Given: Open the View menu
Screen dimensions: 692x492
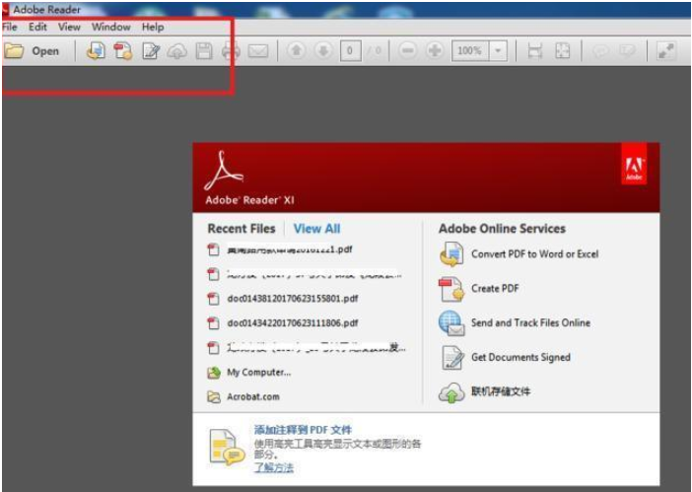Looking at the screenshot, I should (x=69, y=27).
